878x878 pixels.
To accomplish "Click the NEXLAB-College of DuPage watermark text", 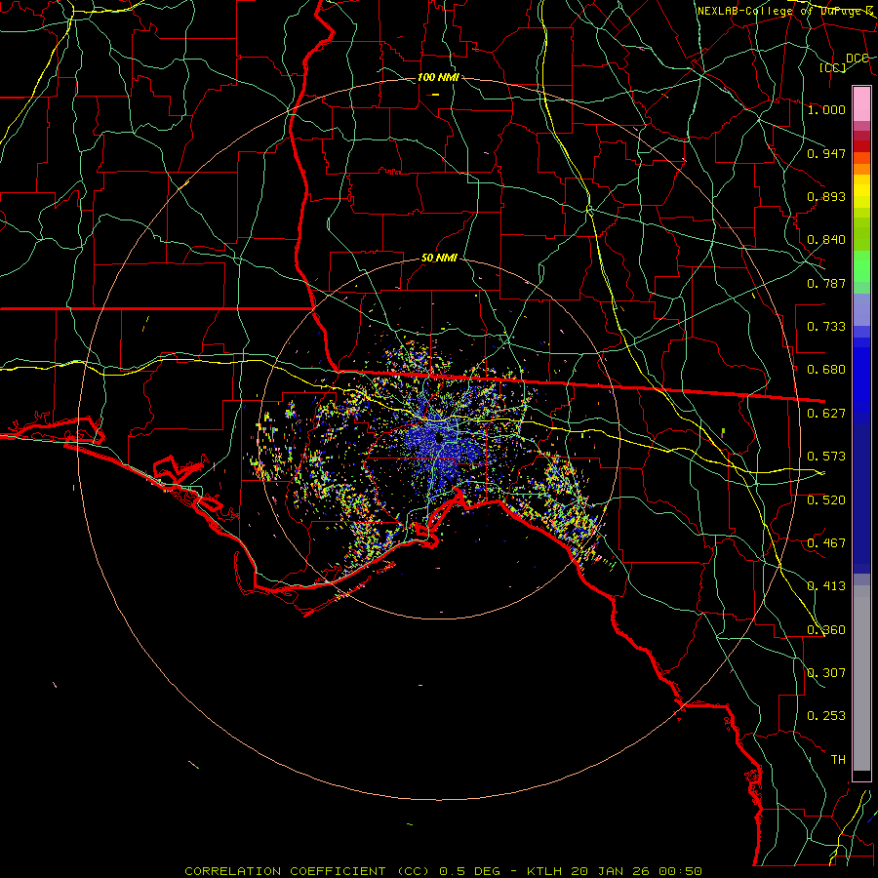I will (x=785, y=11).
